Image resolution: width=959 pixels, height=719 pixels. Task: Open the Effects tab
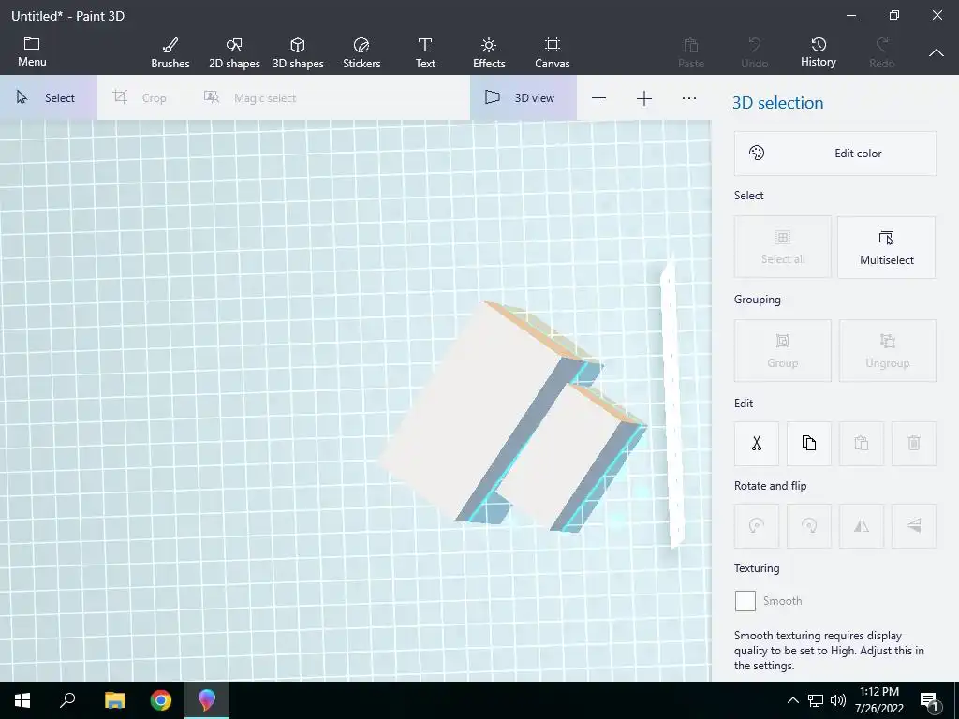pyautogui.click(x=489, y=52)
